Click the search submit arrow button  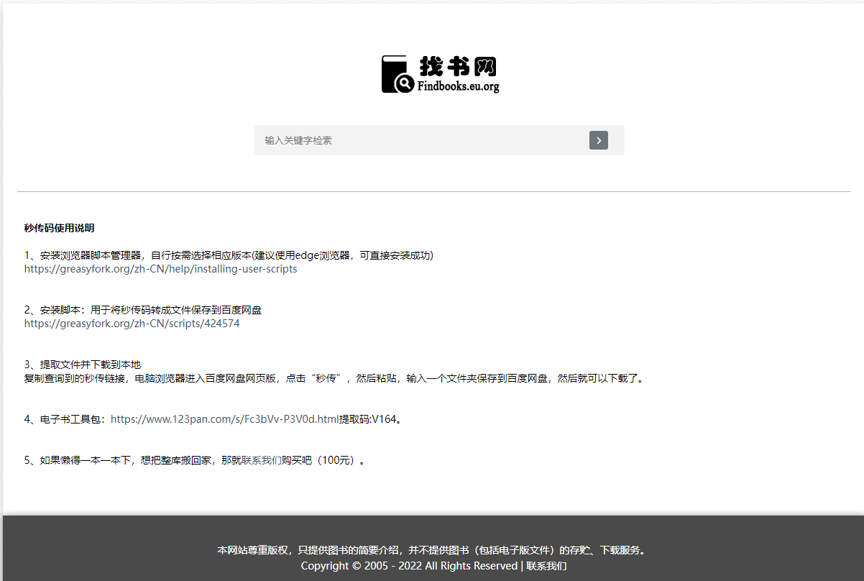[598, 140]
